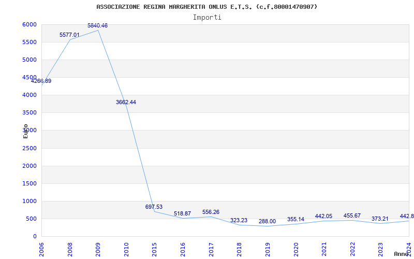
Task: Click the 2021 year tick label
Action: tap(324, 250)
